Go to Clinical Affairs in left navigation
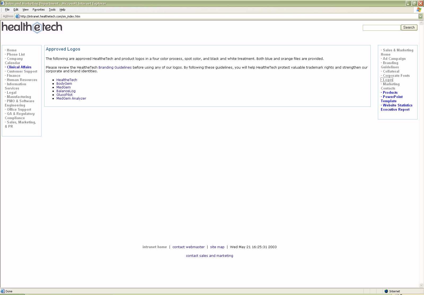 tap(19, 67)
